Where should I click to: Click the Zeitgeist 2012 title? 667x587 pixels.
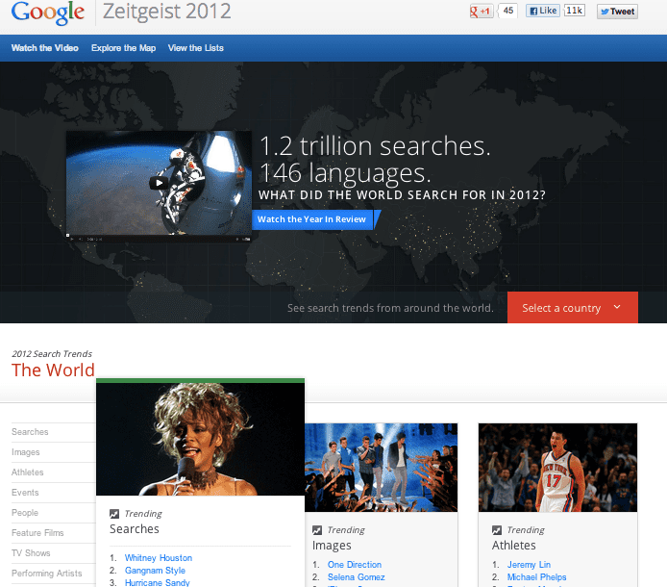167,12
